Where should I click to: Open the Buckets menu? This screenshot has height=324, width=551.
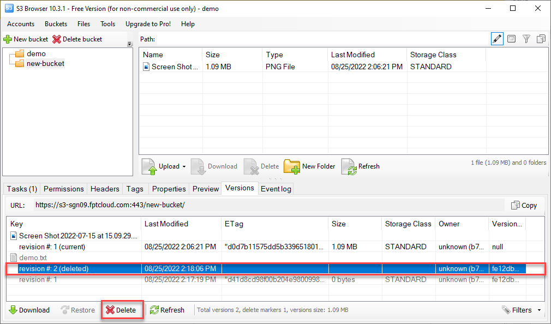click(56, 24)
